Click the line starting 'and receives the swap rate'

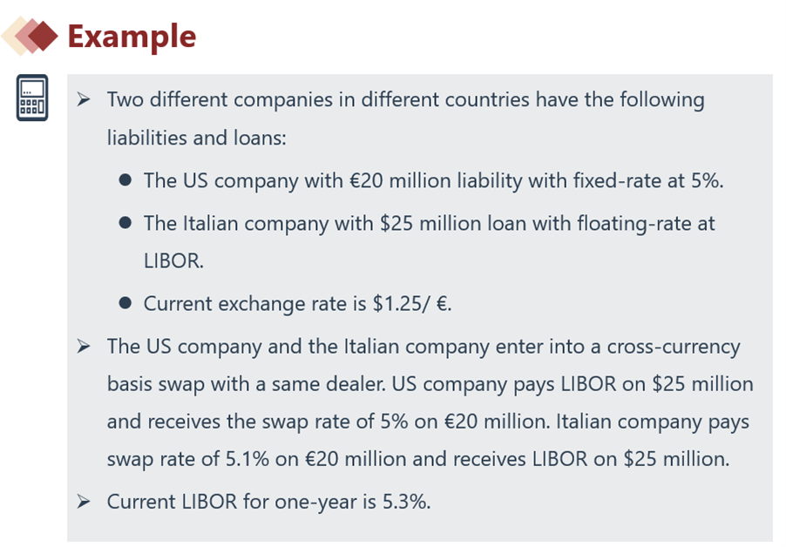point(428,422)
